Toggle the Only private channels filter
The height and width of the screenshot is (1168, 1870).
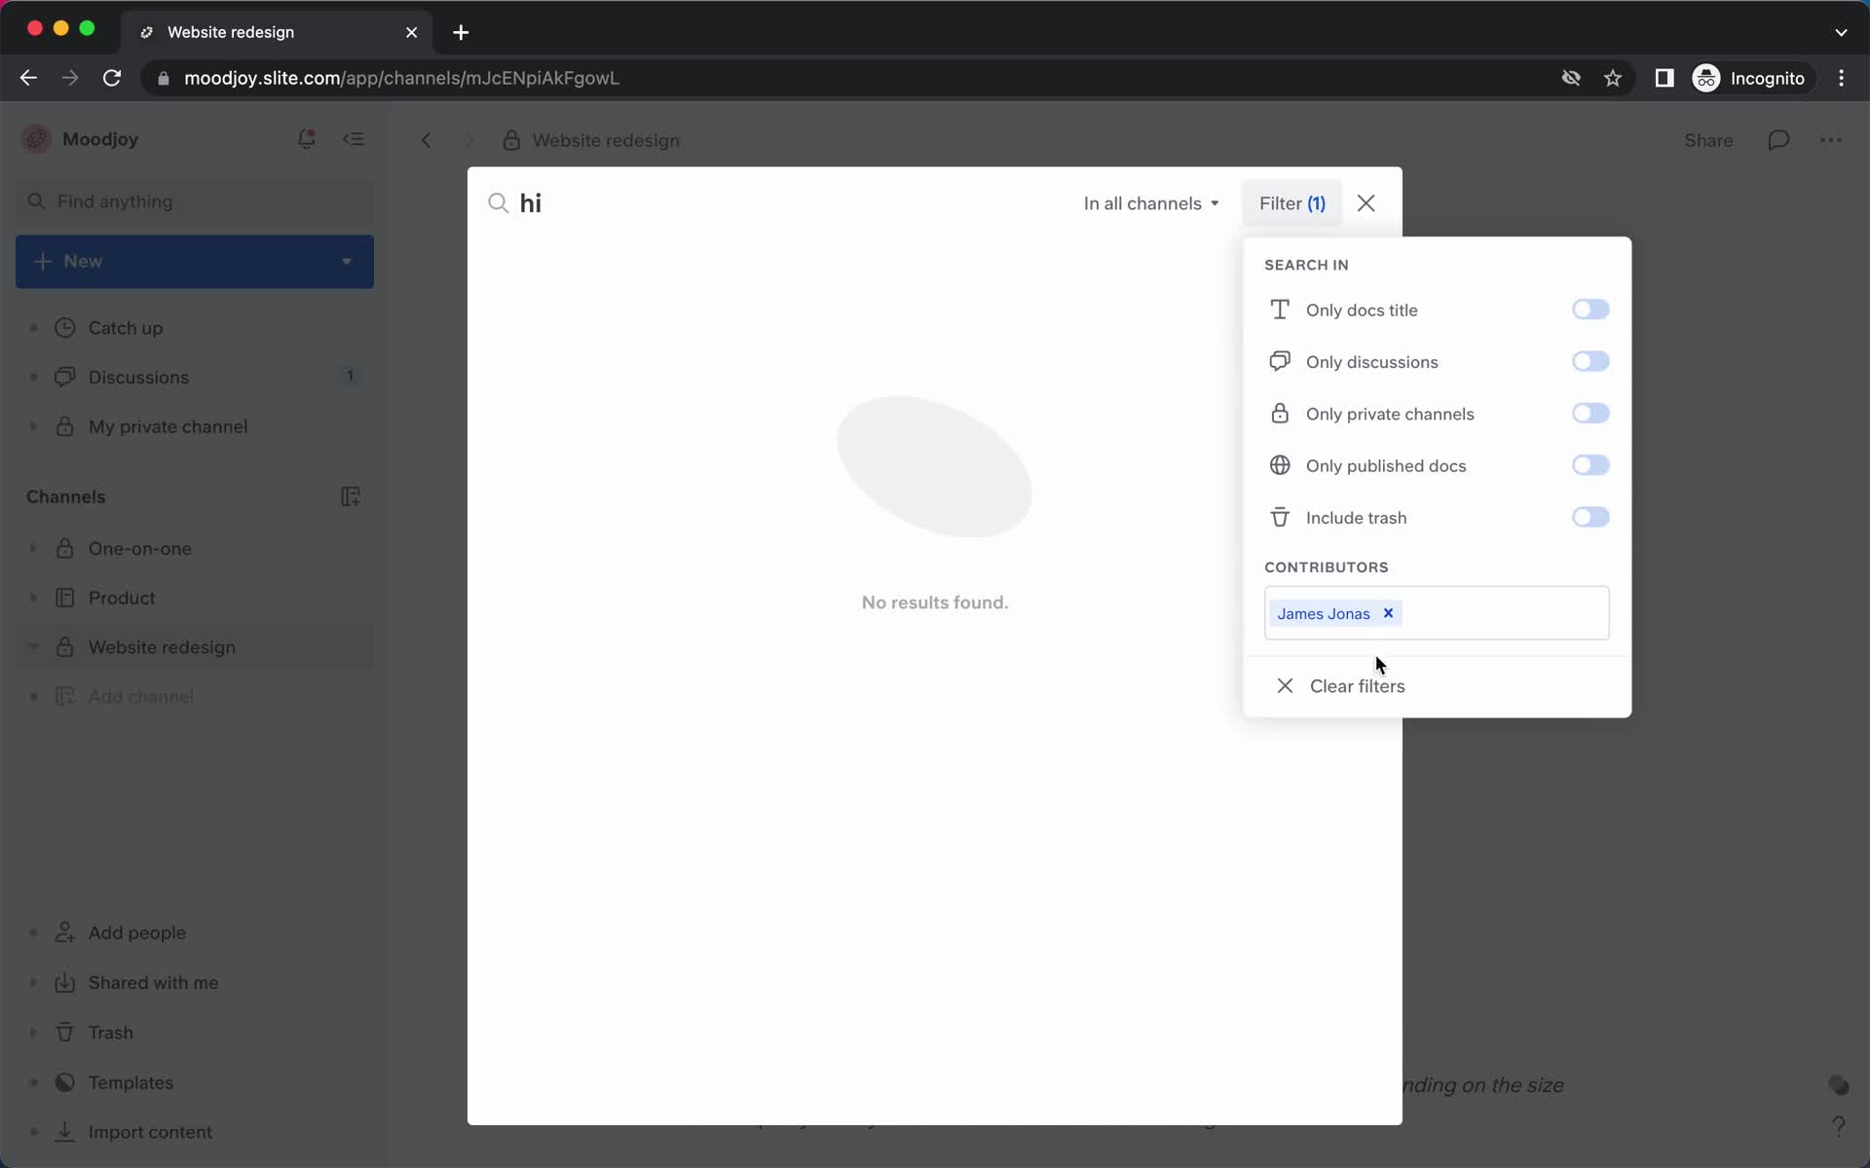(x=1589, y=413)
